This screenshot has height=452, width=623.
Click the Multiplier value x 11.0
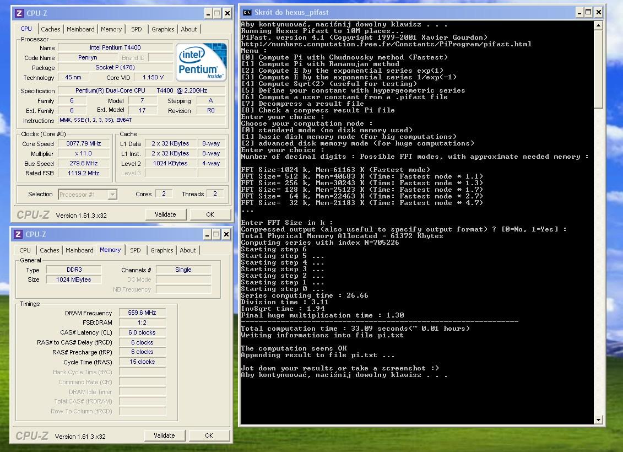click(84, 153)
